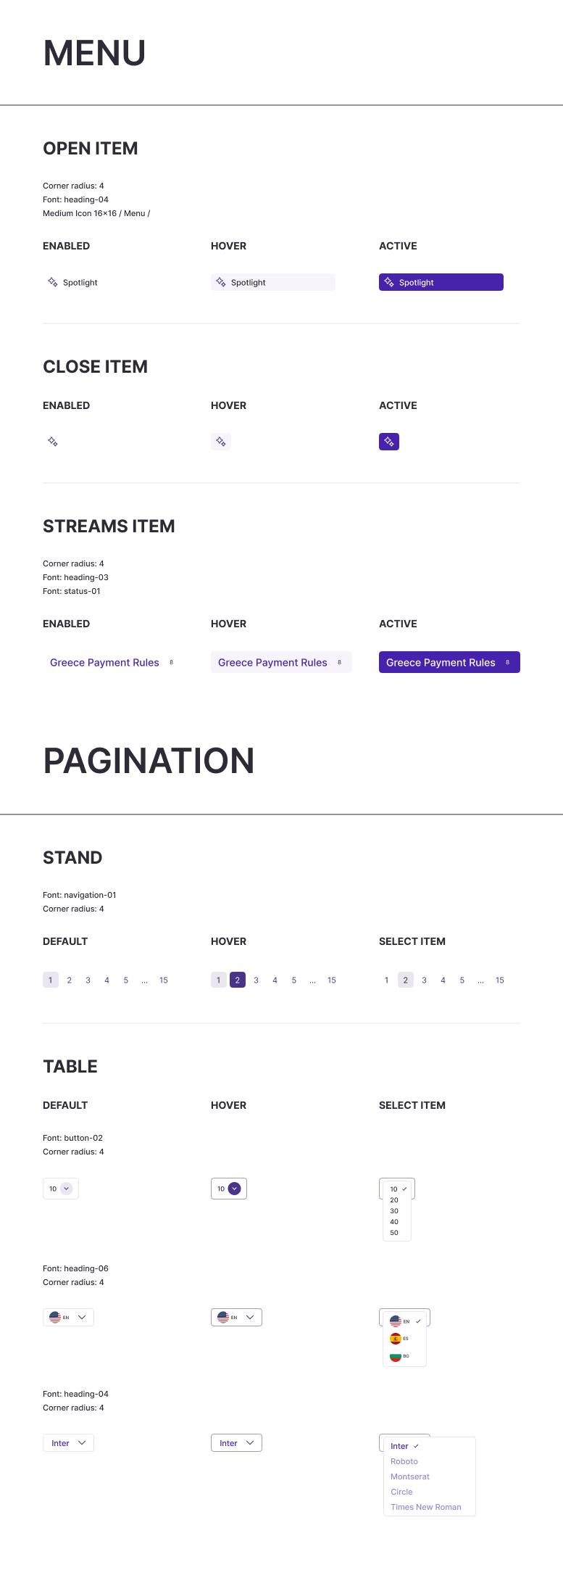Image resolution: width=563 pixels, height=1586 pixels.
Task: Click the US flag icon in default language selector
Action: pyautogui.click(x=55, y=1318)
